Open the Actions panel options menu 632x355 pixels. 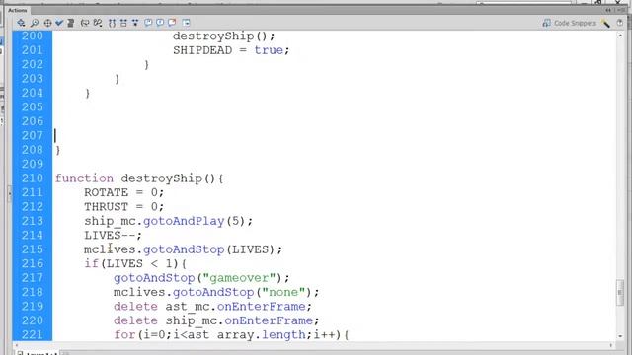click(x=621, y=10)
